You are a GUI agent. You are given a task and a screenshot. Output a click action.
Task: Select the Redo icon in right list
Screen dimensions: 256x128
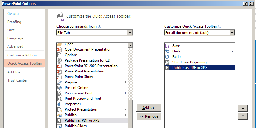pos(167,57)
